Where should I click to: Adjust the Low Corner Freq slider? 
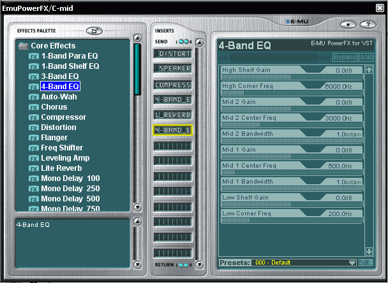292,221
